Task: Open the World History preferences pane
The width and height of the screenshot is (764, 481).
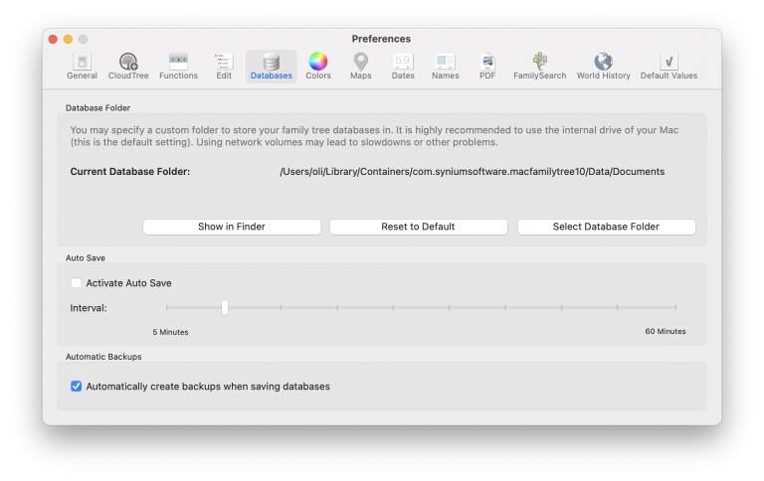Action: tap(603, 67)
